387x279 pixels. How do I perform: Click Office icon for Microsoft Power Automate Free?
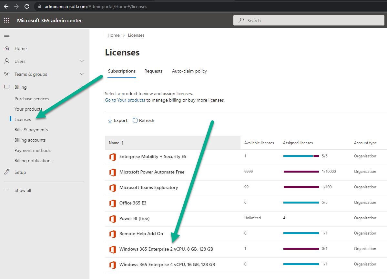[x=113, y=172]
